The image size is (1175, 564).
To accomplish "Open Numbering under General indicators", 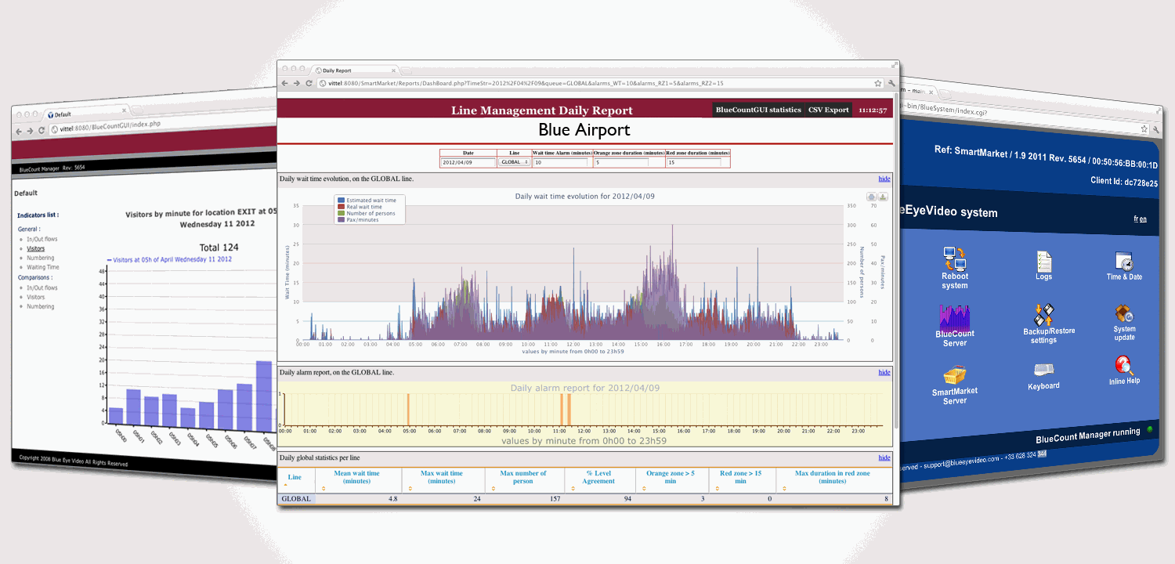I will pos(40,258).
